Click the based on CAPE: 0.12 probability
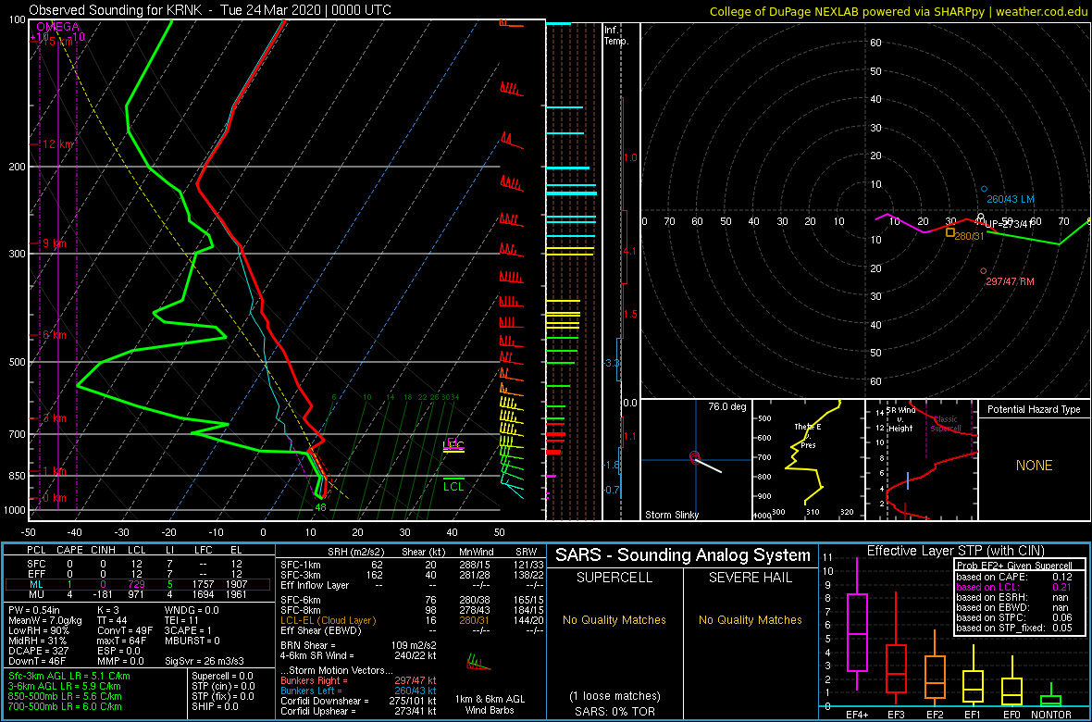This screenshot has width=1092, height=722. click(x=1016, y=577)
